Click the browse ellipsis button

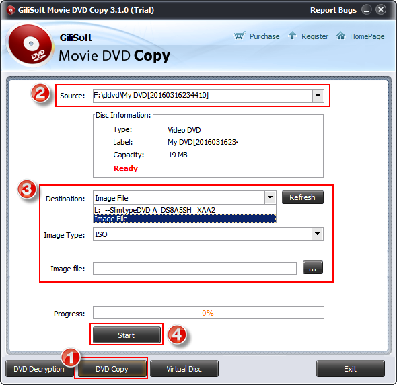(x=313, y=267)
